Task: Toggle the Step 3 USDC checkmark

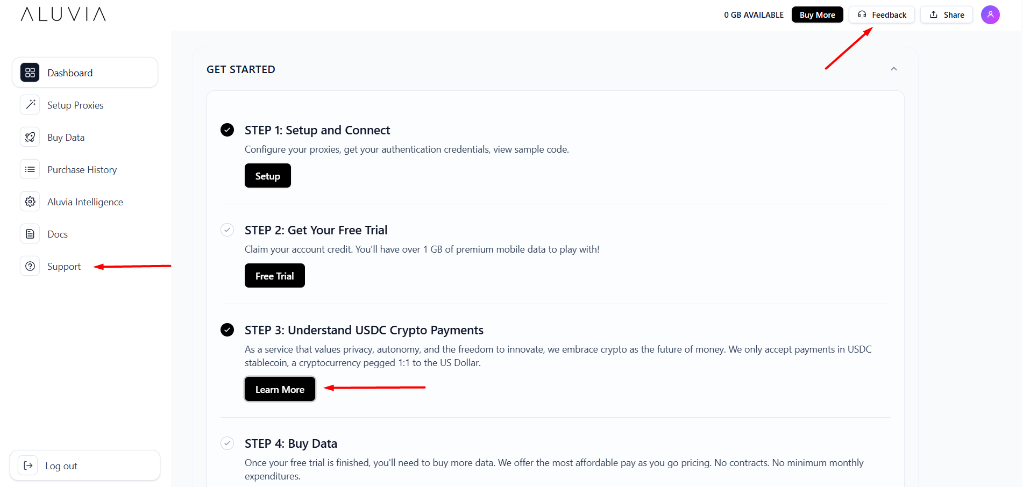Action: (x=228, y=330)
